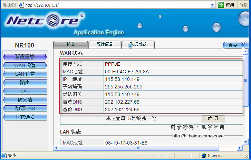Open the 动态DNS sidebar menu
This screenshot has width=251, height=160.
pos(25,108)
